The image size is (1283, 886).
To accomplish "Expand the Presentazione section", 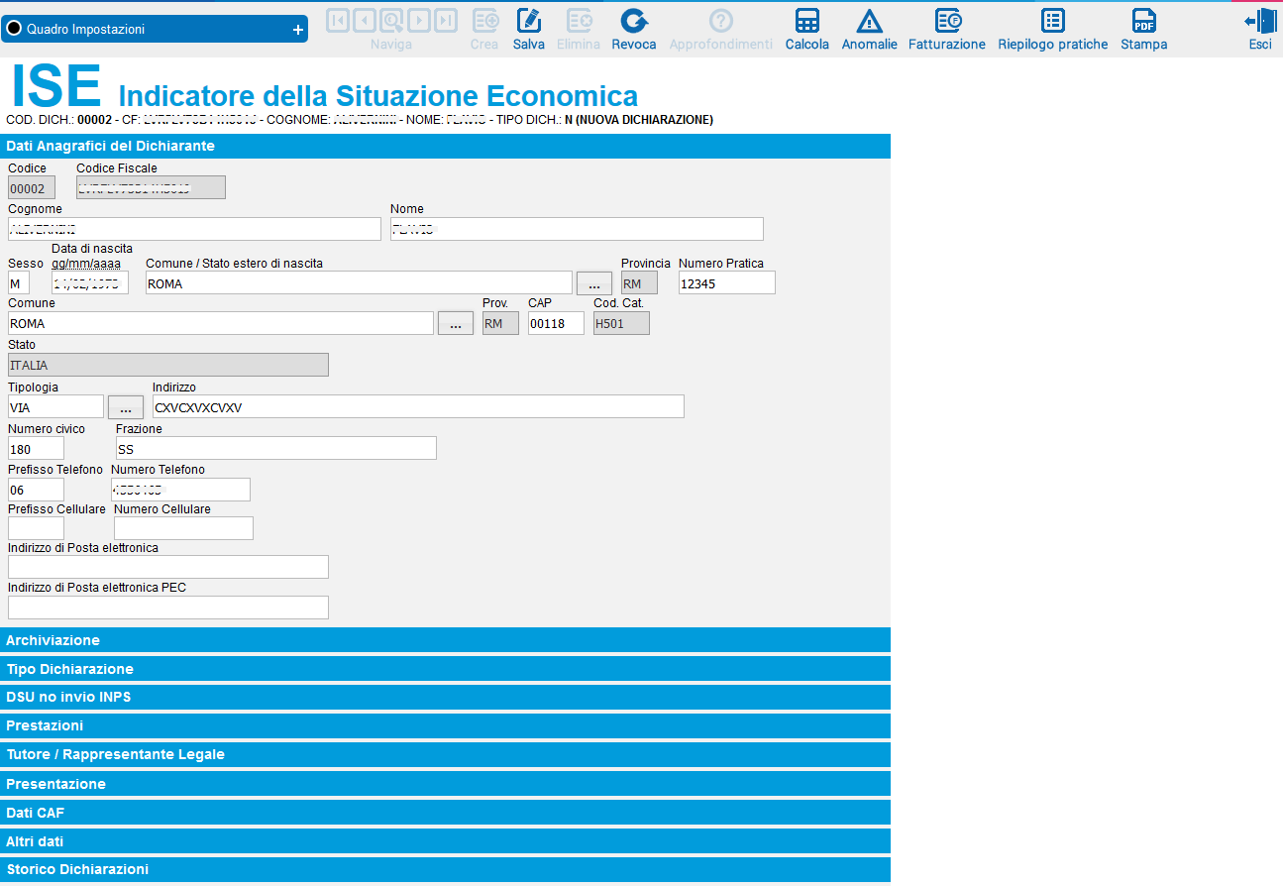I will click(x=445, y=784).
